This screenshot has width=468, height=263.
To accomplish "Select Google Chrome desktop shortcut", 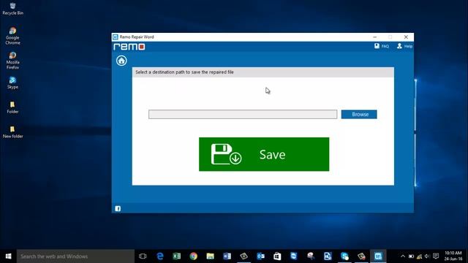I will point(13,36).
